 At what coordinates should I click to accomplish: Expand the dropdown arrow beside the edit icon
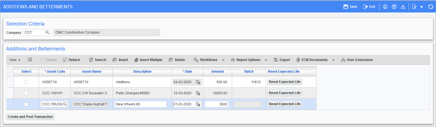(421, 7)
